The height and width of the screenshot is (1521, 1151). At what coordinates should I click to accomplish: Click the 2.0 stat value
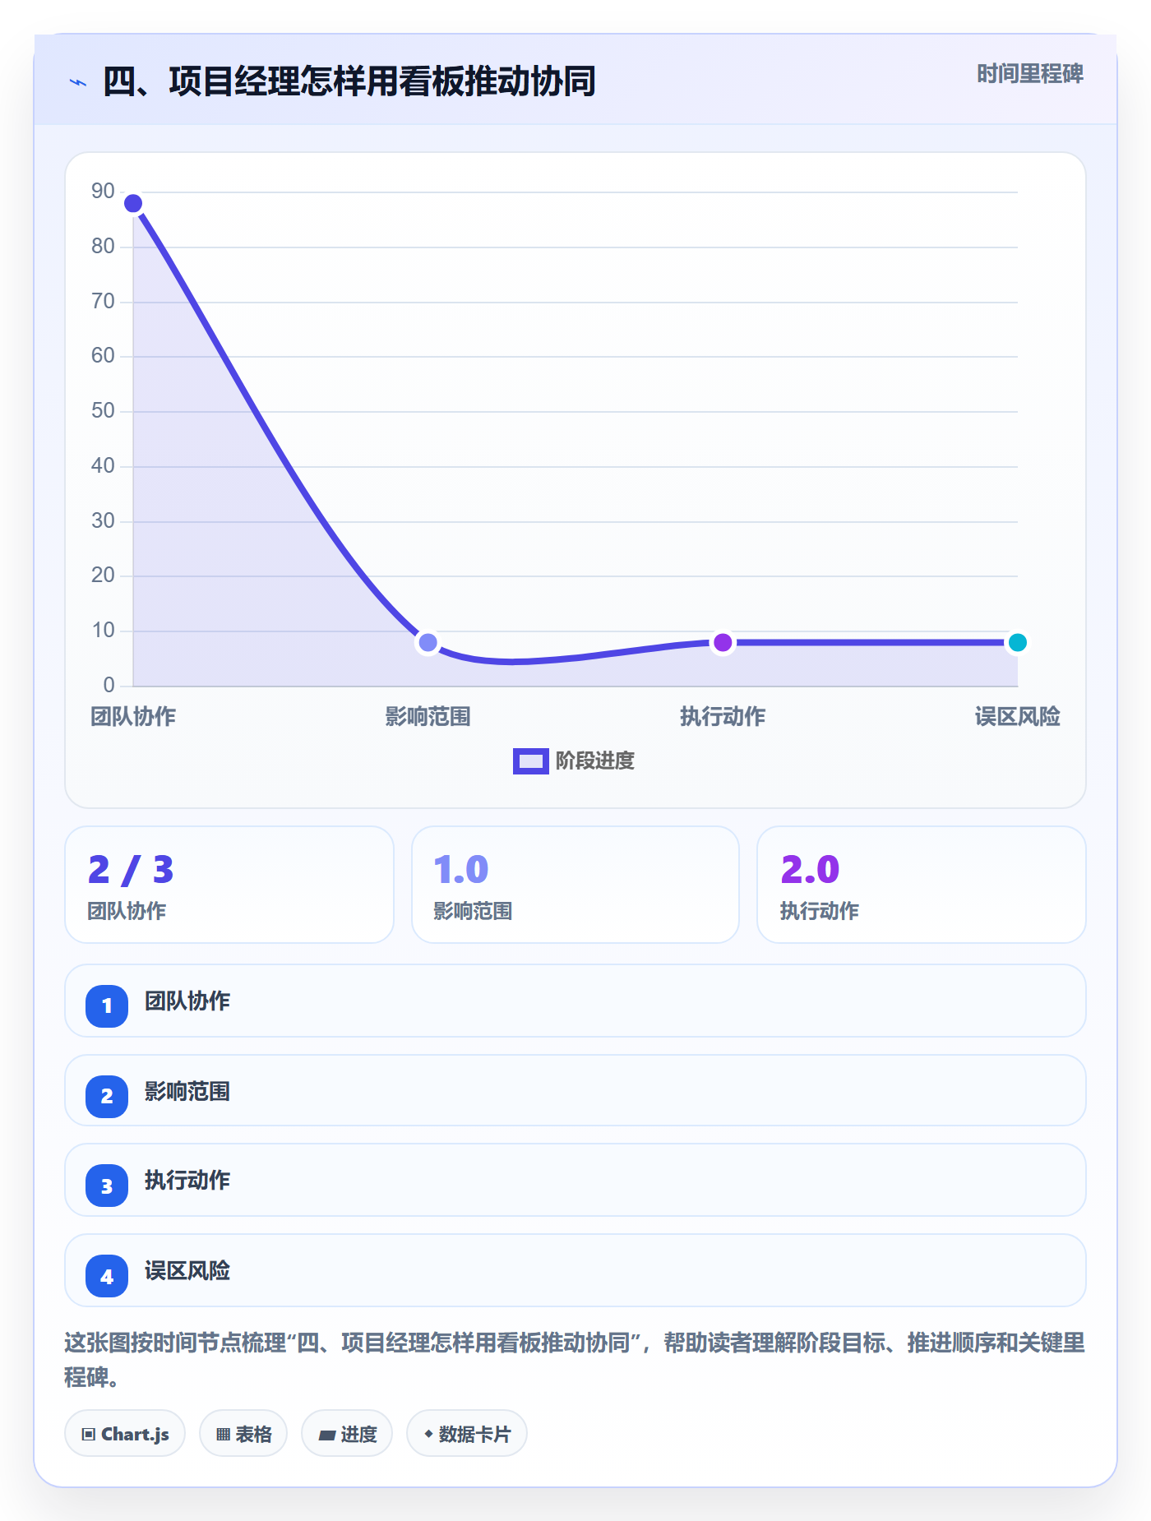(810, 869)
